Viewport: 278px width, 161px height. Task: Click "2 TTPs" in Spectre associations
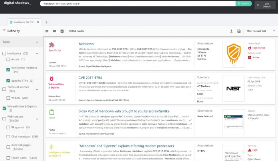click(x=201, y=151)
